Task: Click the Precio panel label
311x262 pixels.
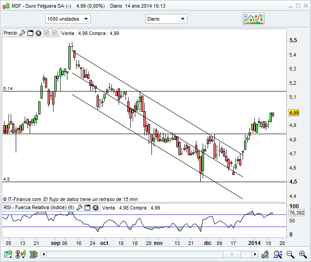Action: point(10,33)
